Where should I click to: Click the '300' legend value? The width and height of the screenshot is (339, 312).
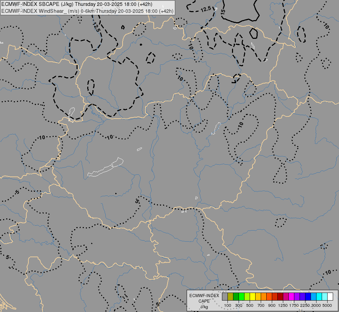tap(239, 305)
